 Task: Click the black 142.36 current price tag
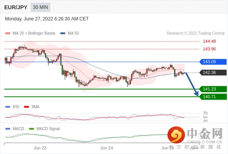click(213, 73)
